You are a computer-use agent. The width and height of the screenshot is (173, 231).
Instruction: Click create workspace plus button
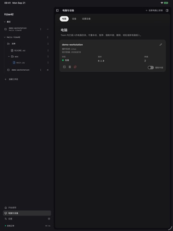5,79
